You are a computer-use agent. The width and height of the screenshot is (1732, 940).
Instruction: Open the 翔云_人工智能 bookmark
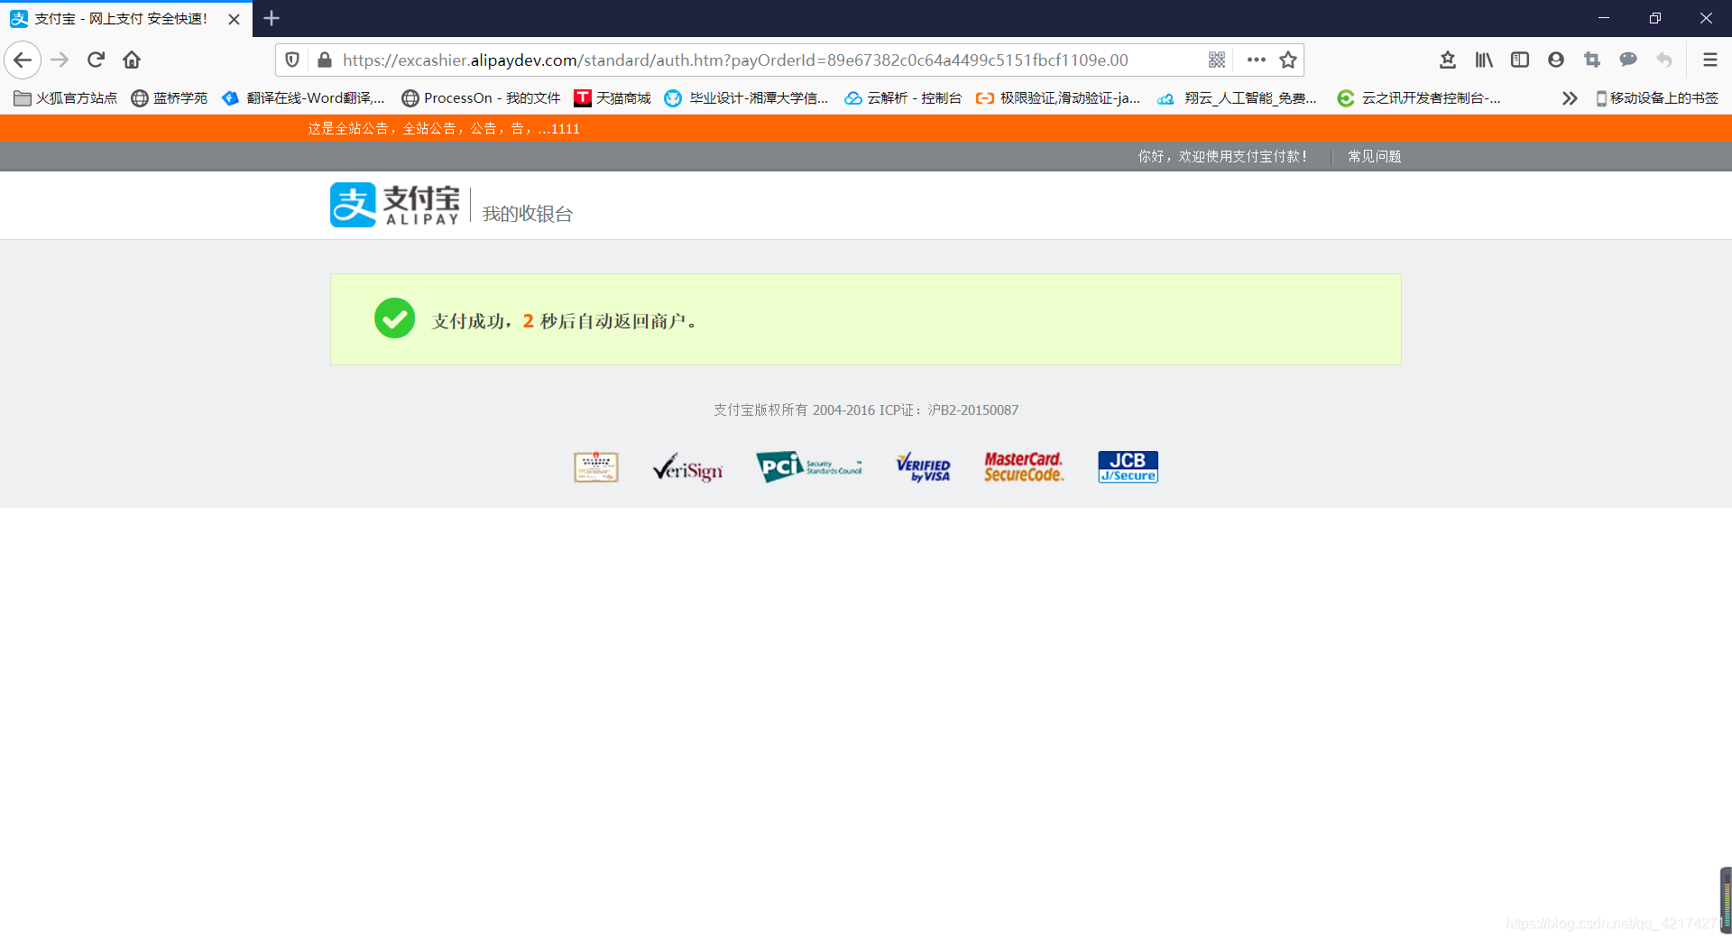click(x=1237, y=98)
